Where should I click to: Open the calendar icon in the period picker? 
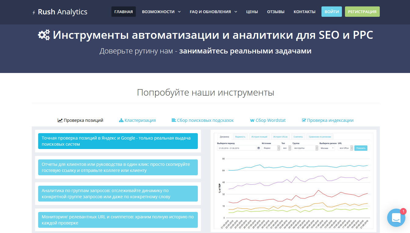tap(259, 148)
